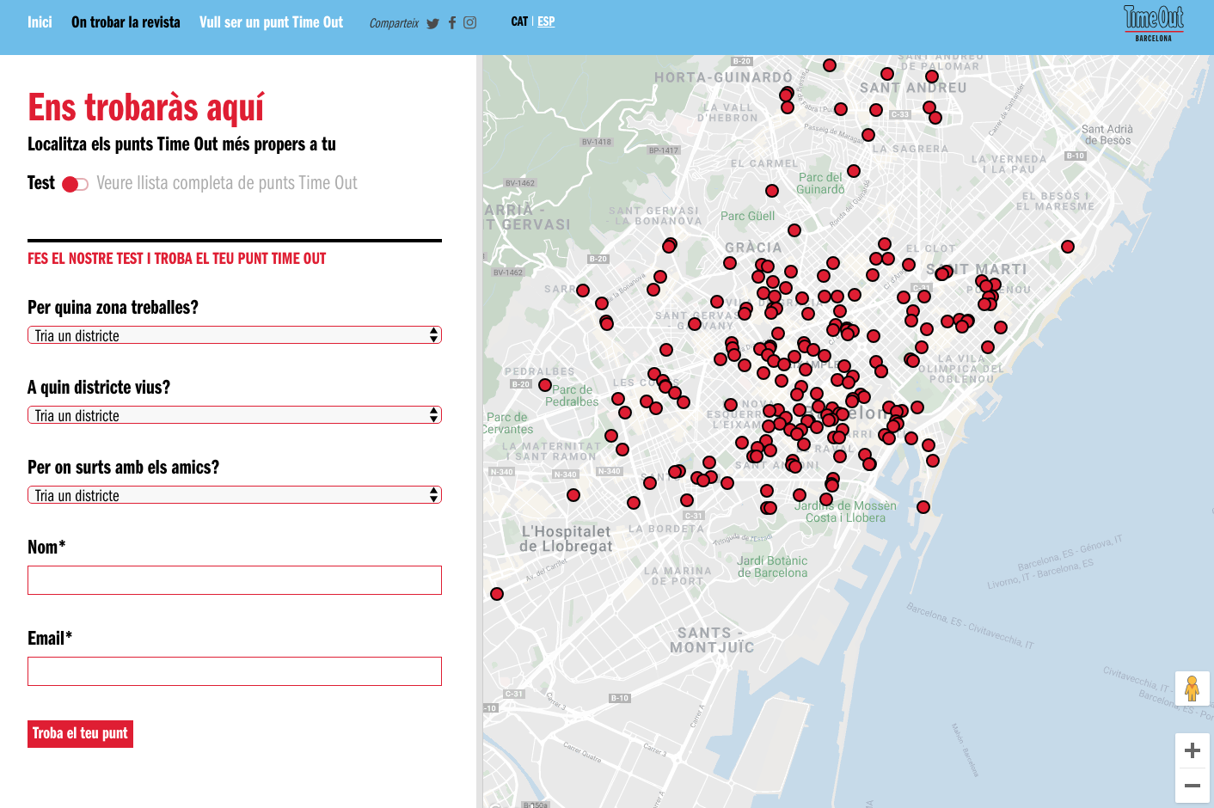Click the 'Comparteix' label
Image resolution: width=1214 pixels, height=808 pixels.
pos(394,23)
